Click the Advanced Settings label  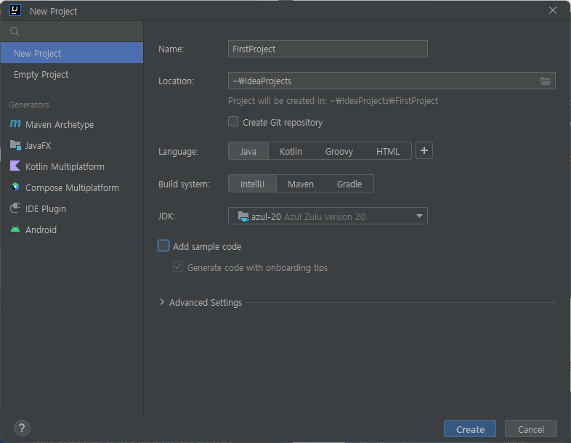[x=206, y=303]
